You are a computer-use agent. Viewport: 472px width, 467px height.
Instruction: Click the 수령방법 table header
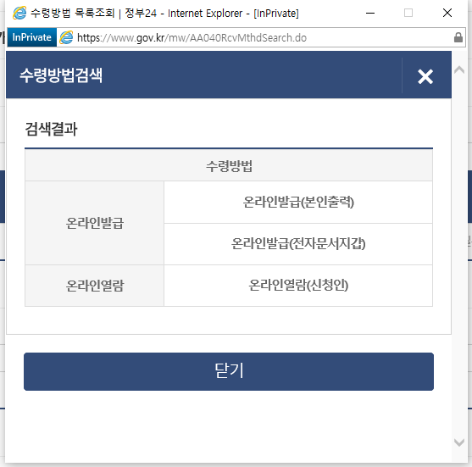coord(229,166)
